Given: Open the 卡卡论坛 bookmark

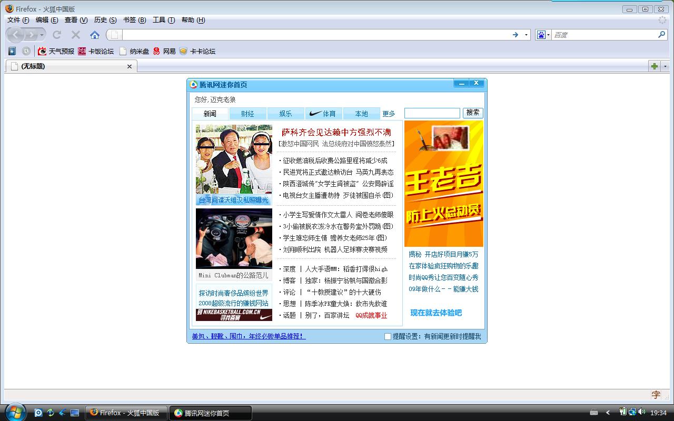Looking at the screenshot, I should point(197,51).
